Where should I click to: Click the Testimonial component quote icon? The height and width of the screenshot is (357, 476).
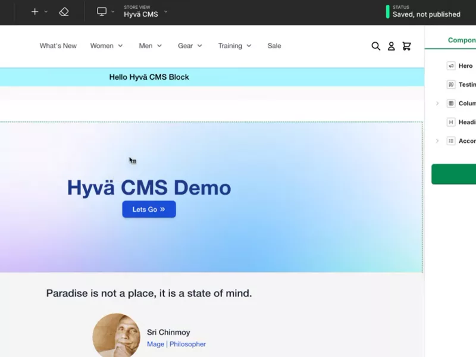(x=451, y=84)
